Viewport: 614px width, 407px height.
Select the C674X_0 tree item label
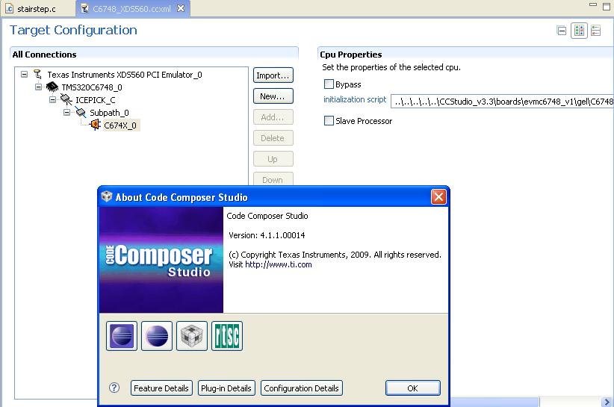(120, 125)
